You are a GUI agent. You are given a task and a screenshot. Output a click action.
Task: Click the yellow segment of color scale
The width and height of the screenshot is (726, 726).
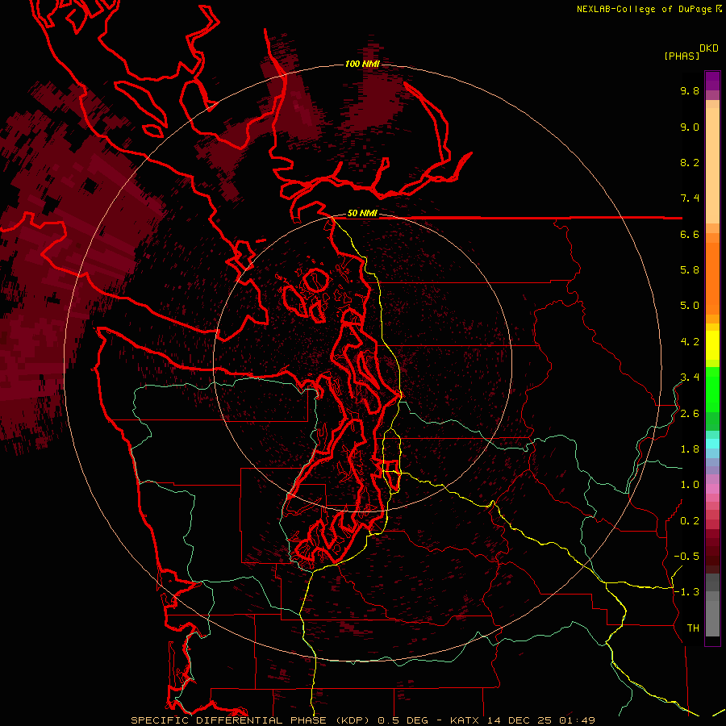coord(712,345)
